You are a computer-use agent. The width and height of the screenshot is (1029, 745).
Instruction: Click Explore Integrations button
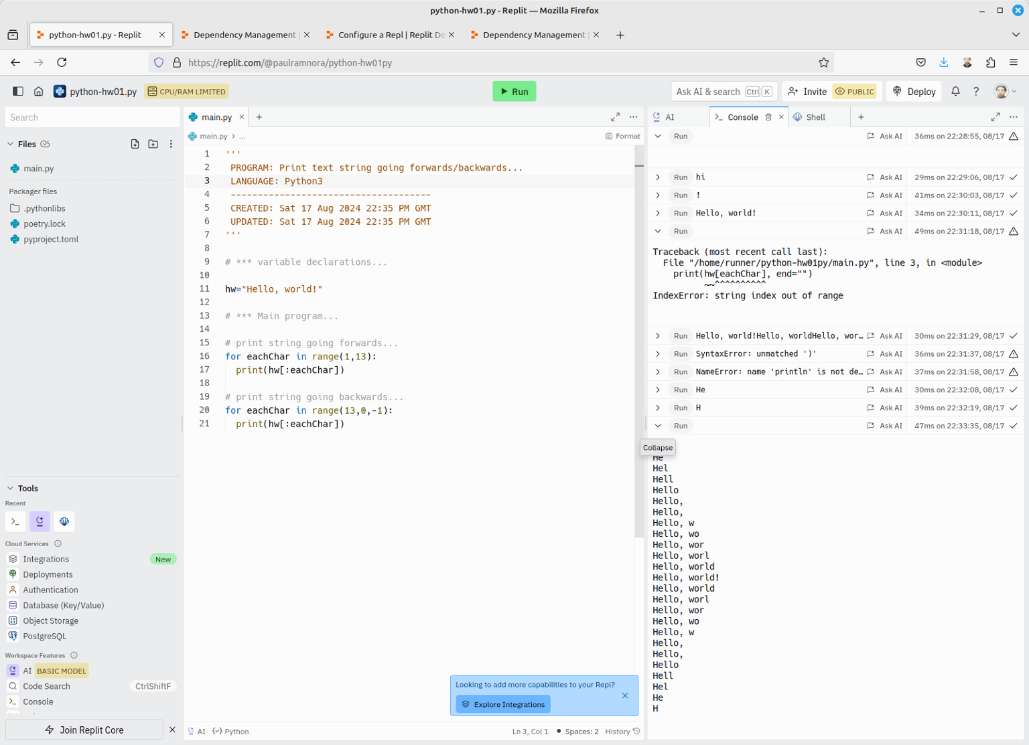(503, 705)
